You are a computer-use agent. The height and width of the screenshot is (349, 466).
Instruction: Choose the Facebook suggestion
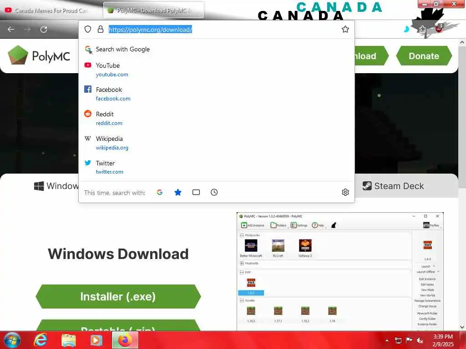point(216,94)
